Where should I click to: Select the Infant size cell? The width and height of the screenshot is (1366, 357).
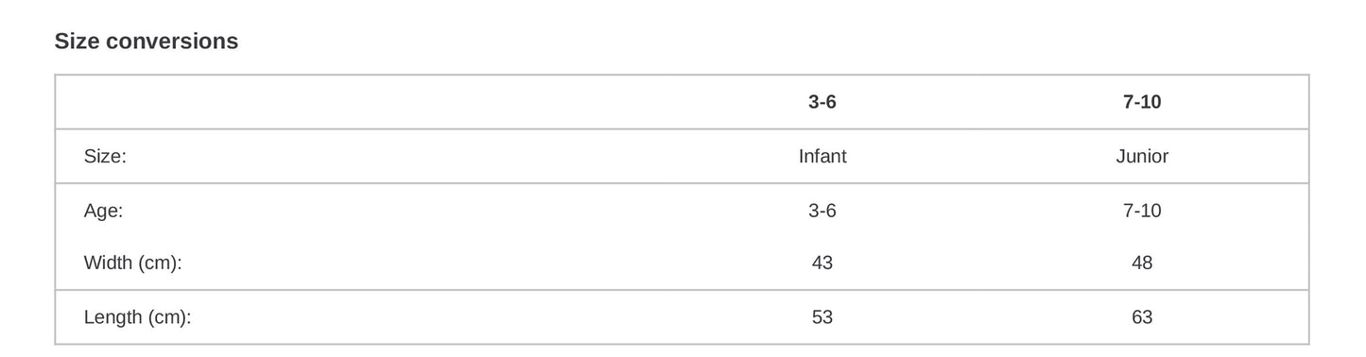click(822, 157)
